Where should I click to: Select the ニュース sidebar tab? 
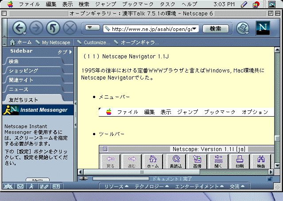click(34, 89)
